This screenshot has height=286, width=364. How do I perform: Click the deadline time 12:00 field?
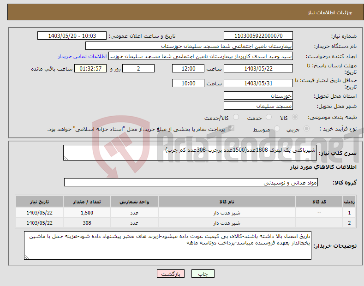coord(188,68)
